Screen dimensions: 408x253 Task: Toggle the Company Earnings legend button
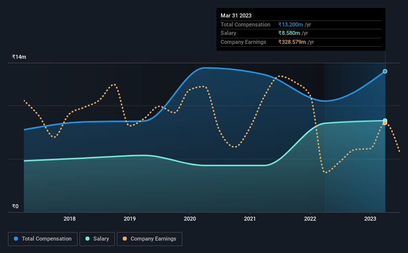(150, 239)
